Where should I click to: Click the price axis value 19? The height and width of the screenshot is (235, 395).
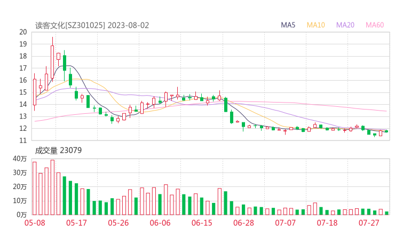click(23, 44)
